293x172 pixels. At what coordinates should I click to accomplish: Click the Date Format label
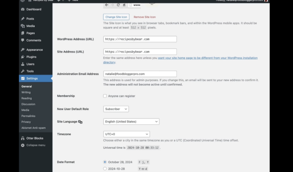point(66,162)
